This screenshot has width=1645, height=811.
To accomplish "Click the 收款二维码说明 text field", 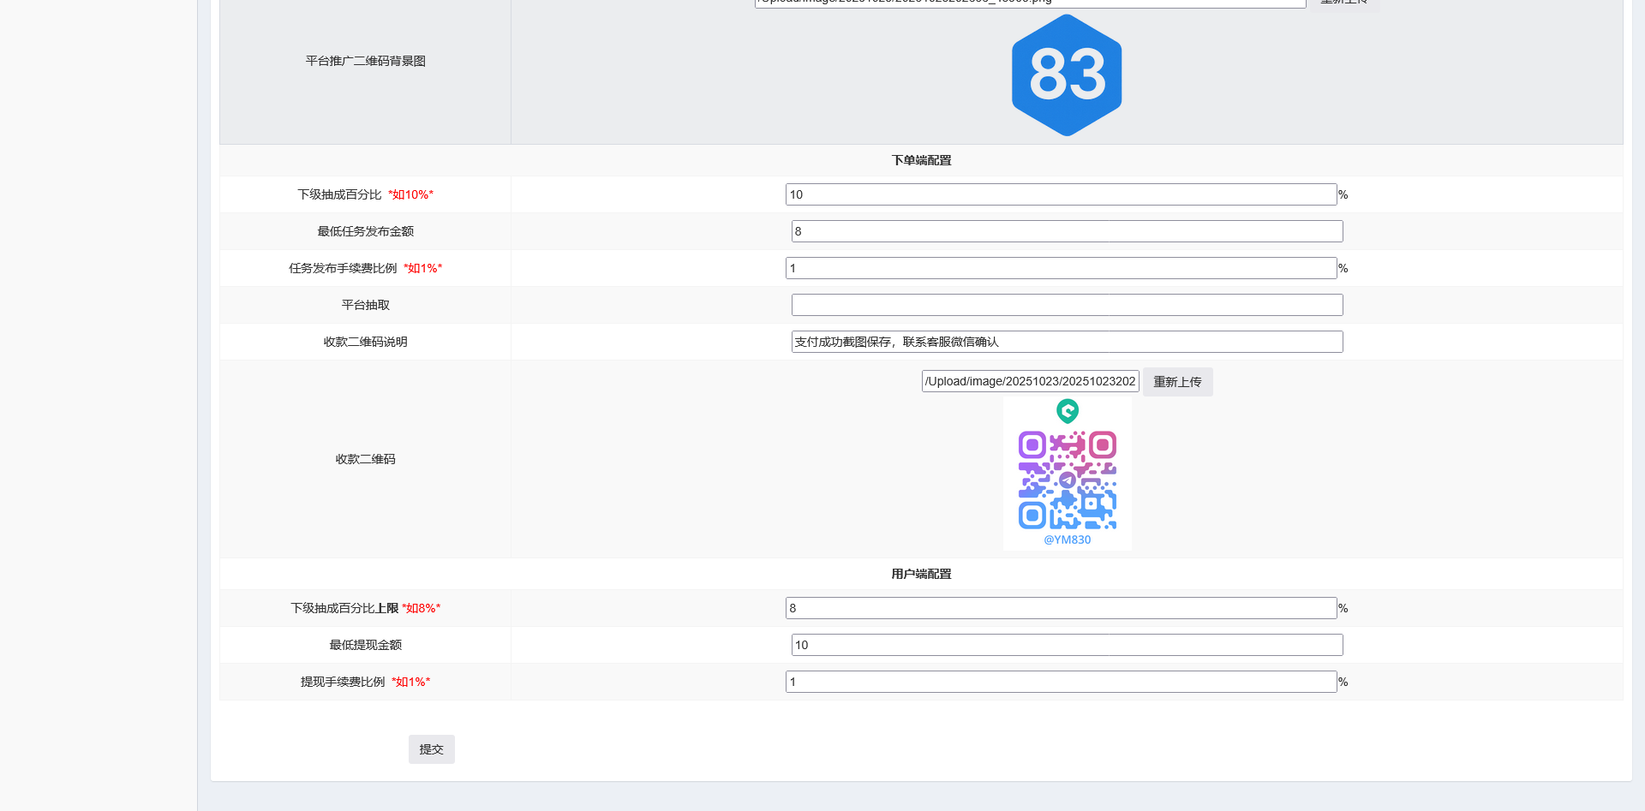I will (1067, 342).
